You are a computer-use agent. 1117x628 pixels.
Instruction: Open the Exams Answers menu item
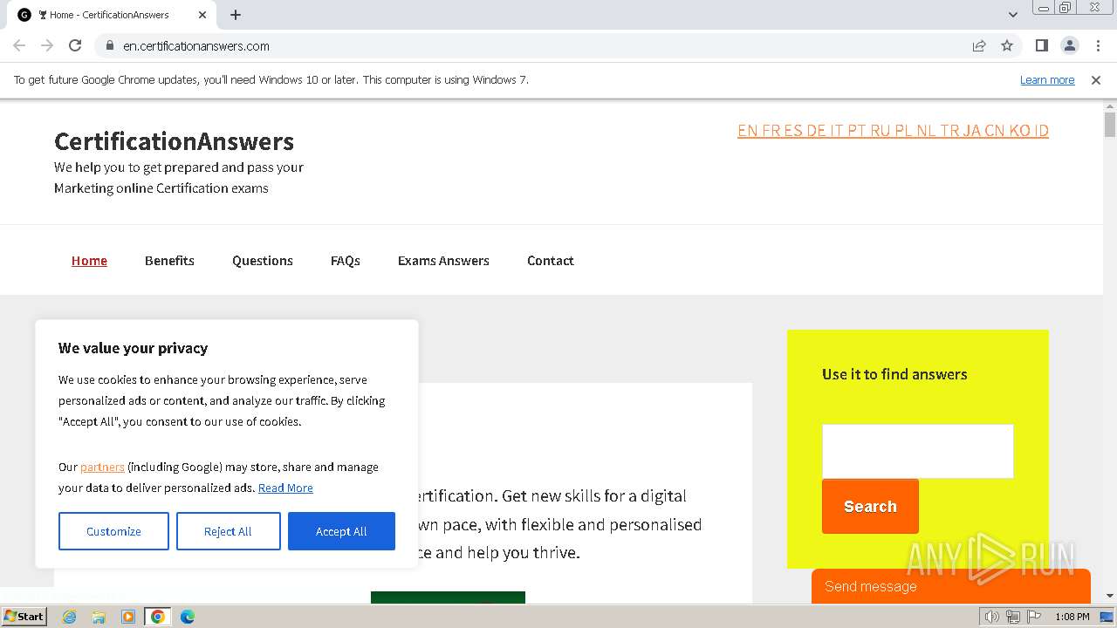point(443,260)
